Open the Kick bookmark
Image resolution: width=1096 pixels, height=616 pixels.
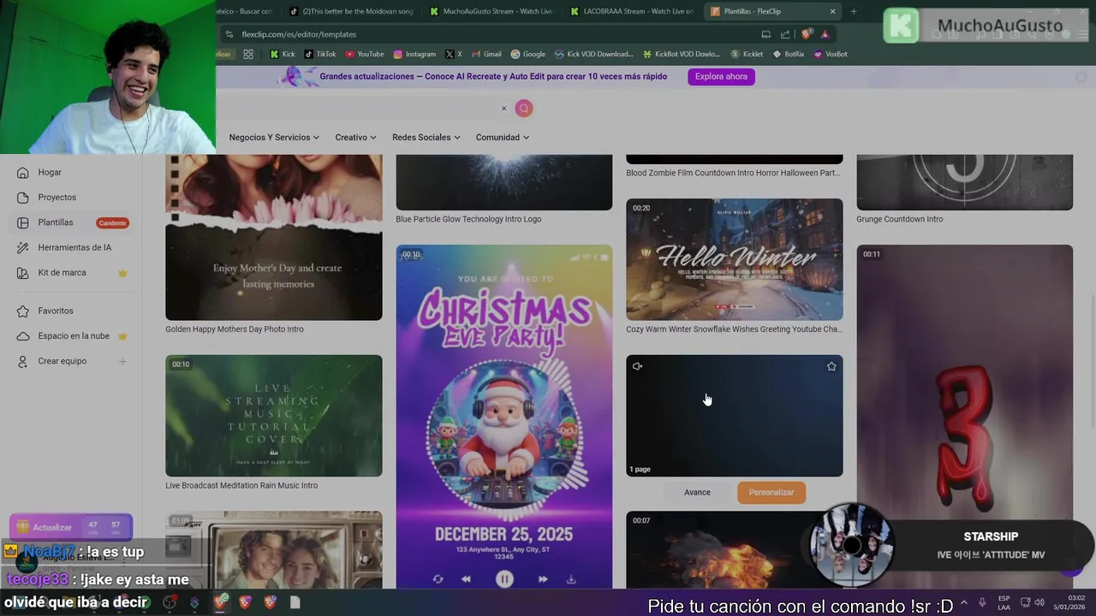(283, 54)
